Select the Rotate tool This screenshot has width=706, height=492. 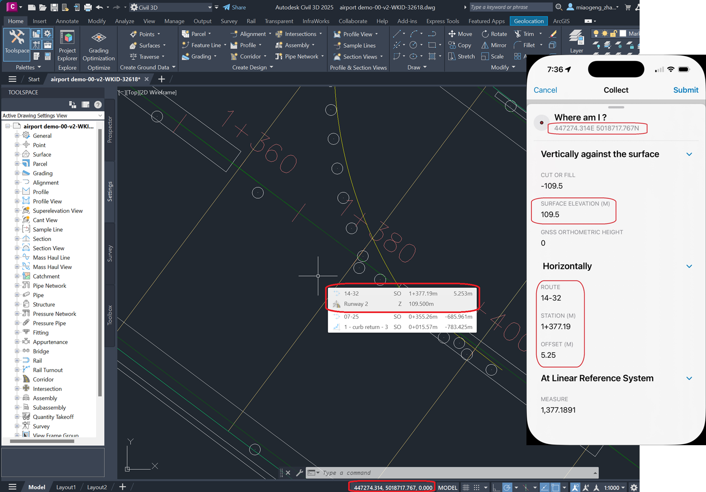494,34
